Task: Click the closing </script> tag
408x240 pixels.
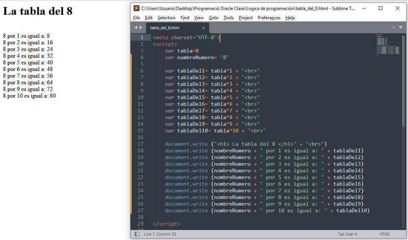Action: coord(167,224)
